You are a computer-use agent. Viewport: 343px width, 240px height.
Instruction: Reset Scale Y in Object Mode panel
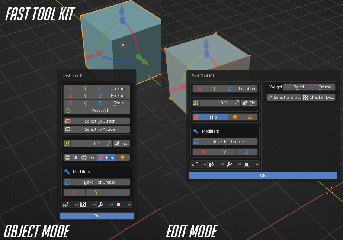[x=85, y=103]
